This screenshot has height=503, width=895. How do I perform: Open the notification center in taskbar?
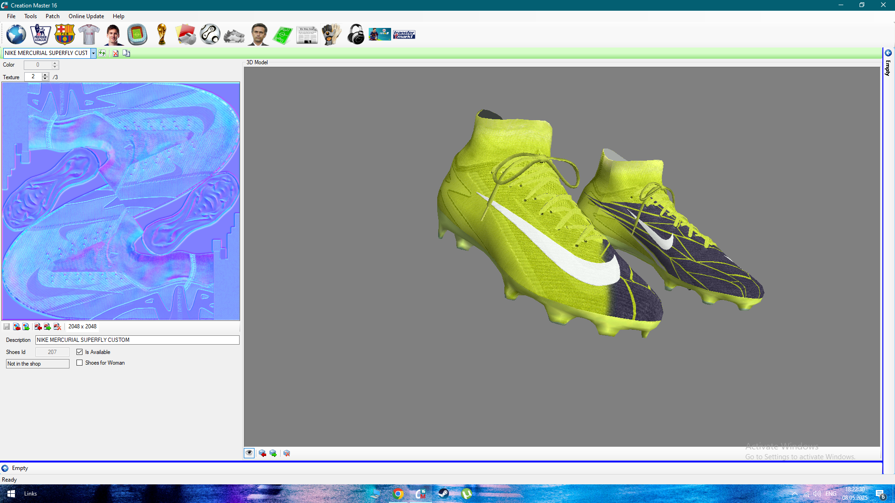click(881, 494)
